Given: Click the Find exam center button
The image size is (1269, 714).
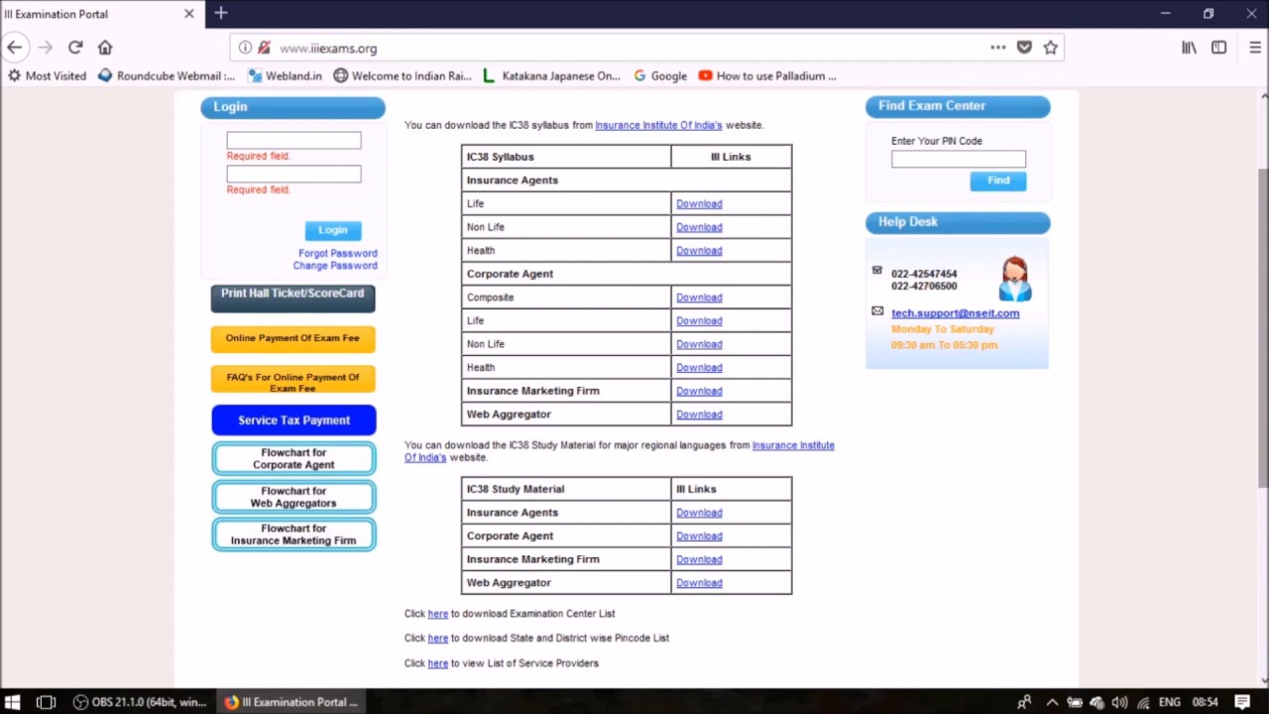Looking at the screenshot, I should point(998,180).
